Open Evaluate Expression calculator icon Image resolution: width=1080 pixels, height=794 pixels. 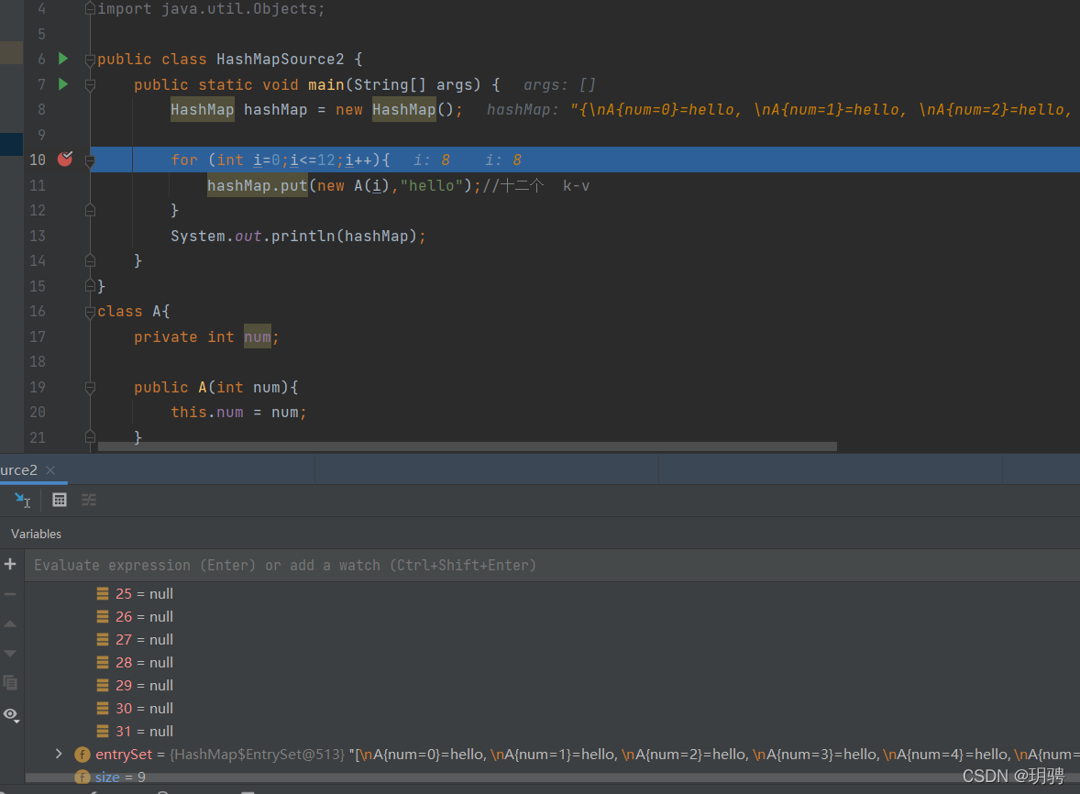(x=60, y=500)
